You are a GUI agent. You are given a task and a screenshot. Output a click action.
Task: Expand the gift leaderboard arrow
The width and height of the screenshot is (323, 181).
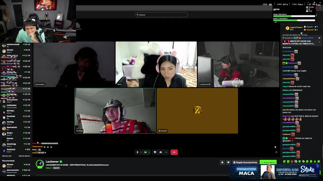tap(302, 33)
